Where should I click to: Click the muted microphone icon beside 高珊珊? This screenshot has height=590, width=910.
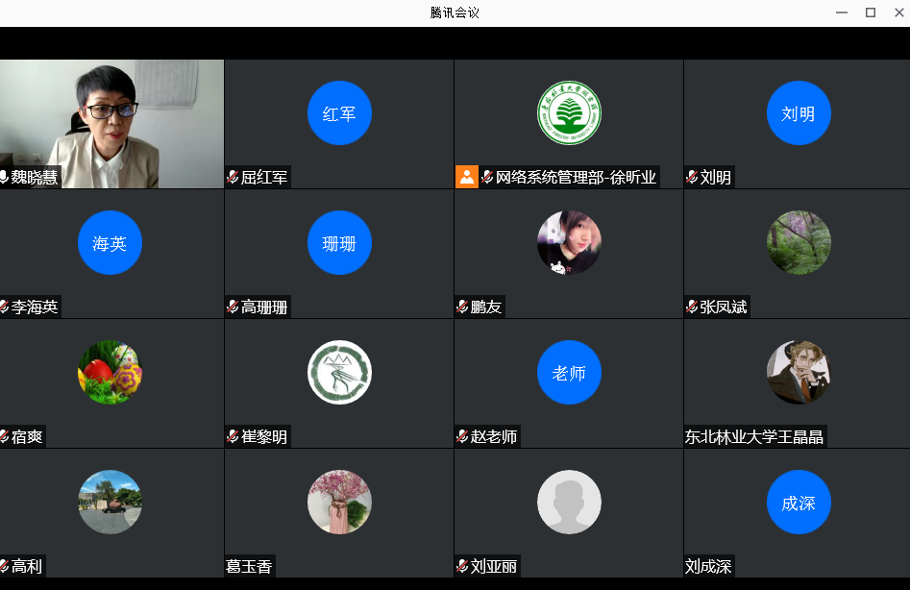(x=233, y=307)
